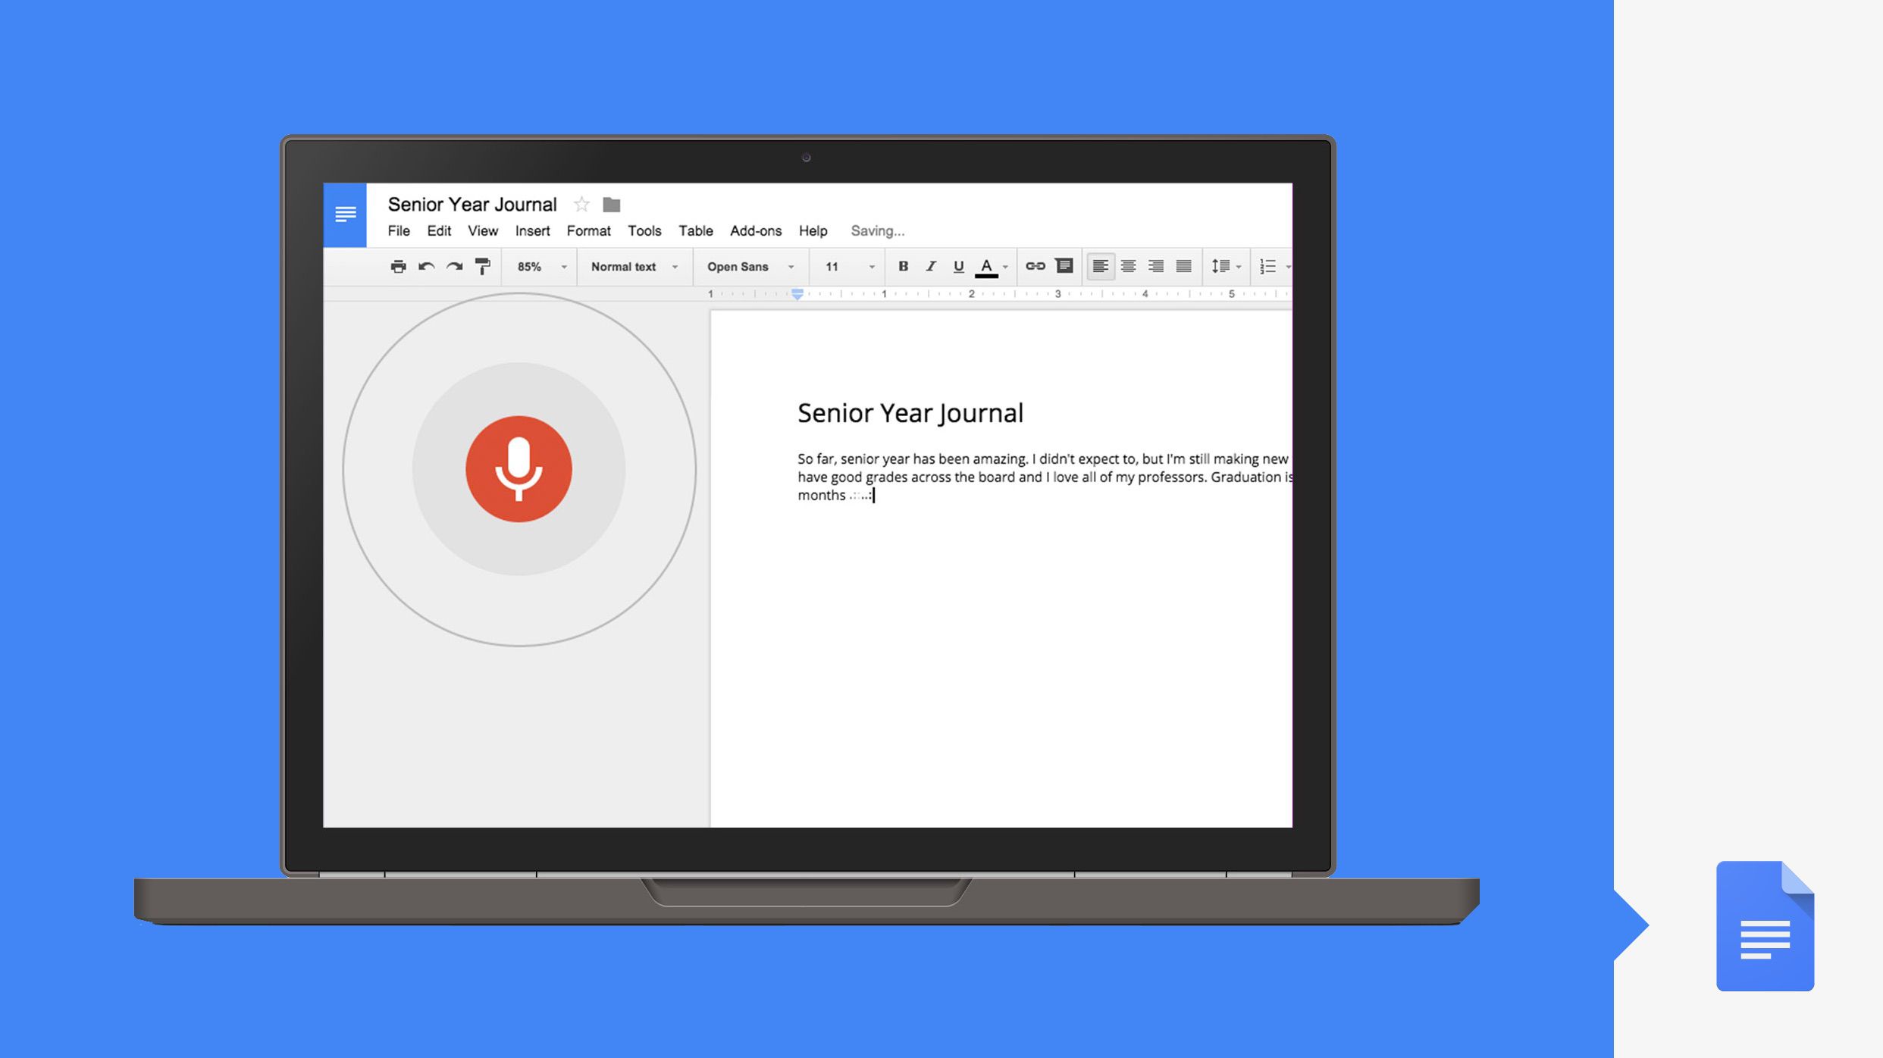Screen dimensions: 1883x1058
Task: Click the undo button in toolbar
Action: [425, 267]
